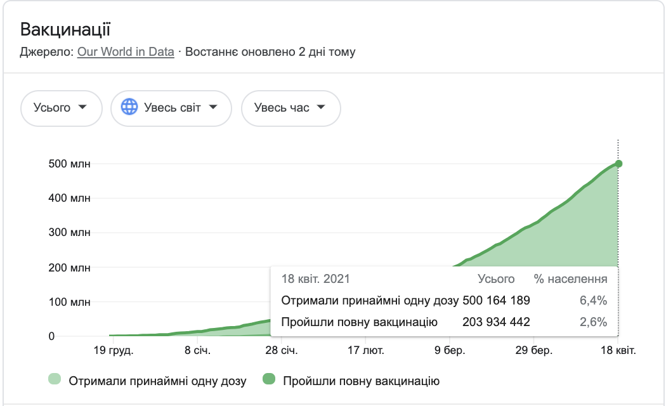Click legend label "Пройшли повну вакцинацію"
The height and width of the screenshot is (406, 666).
click(x=361, y=381)
